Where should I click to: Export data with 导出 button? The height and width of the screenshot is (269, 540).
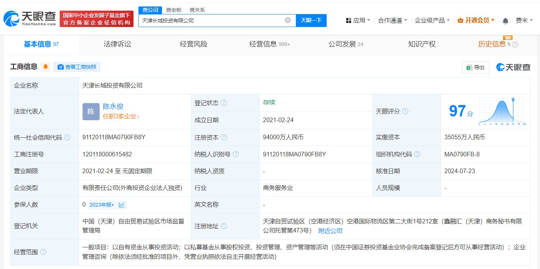coord(475,67)
